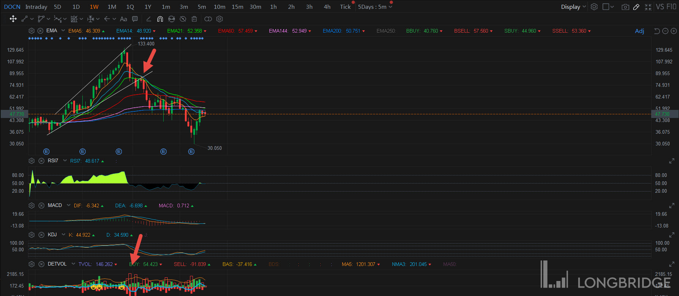Activate the magnet snap tool
Image resolution: width=679 pixels, height=296 pixels.
tap(160, 19)
